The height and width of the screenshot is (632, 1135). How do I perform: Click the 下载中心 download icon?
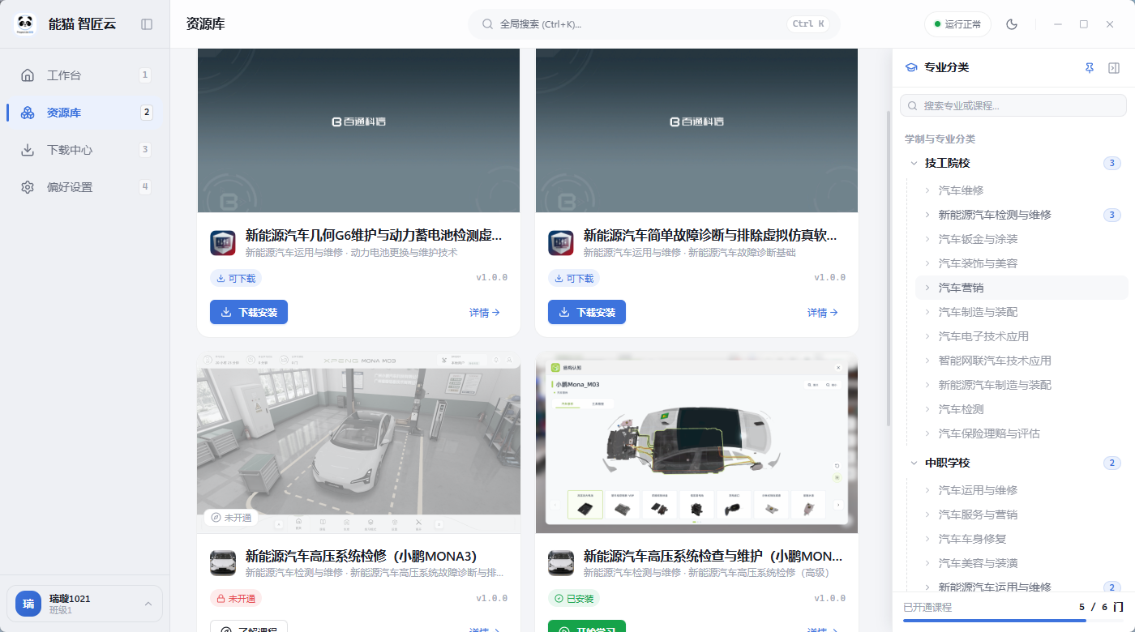click(x=28, y=150)
